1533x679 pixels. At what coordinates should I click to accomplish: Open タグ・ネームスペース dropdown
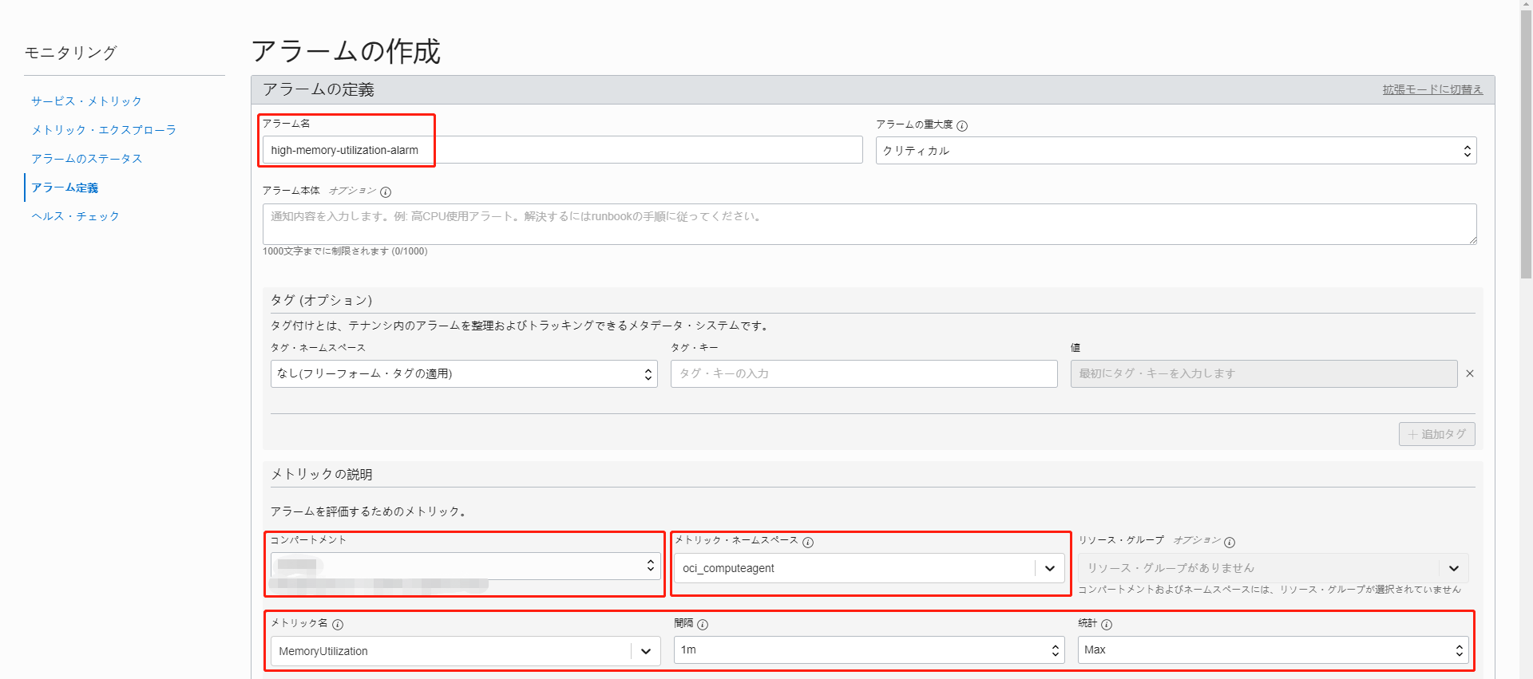tap(463, 373)
